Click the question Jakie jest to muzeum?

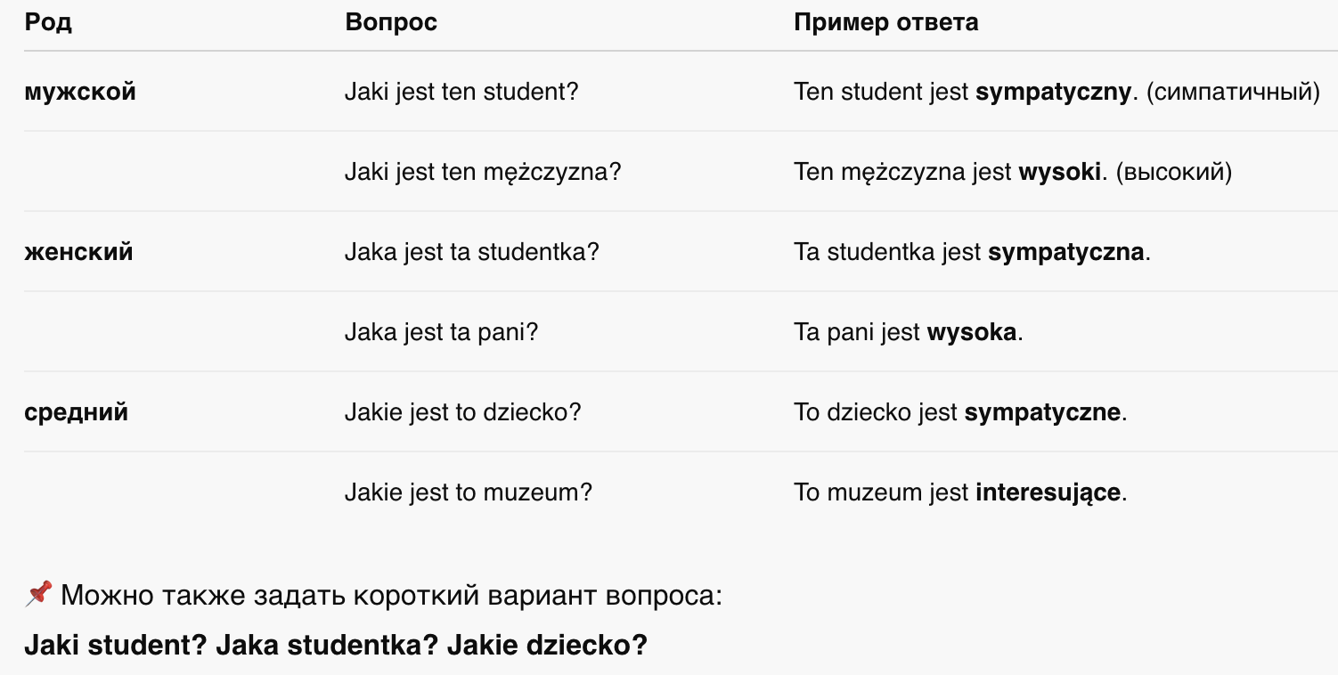469,492
